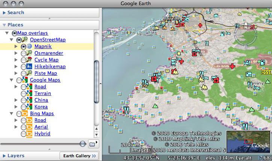272x161 pixels.
Task: Open the Map overlays link
Action: pos(33,33)
